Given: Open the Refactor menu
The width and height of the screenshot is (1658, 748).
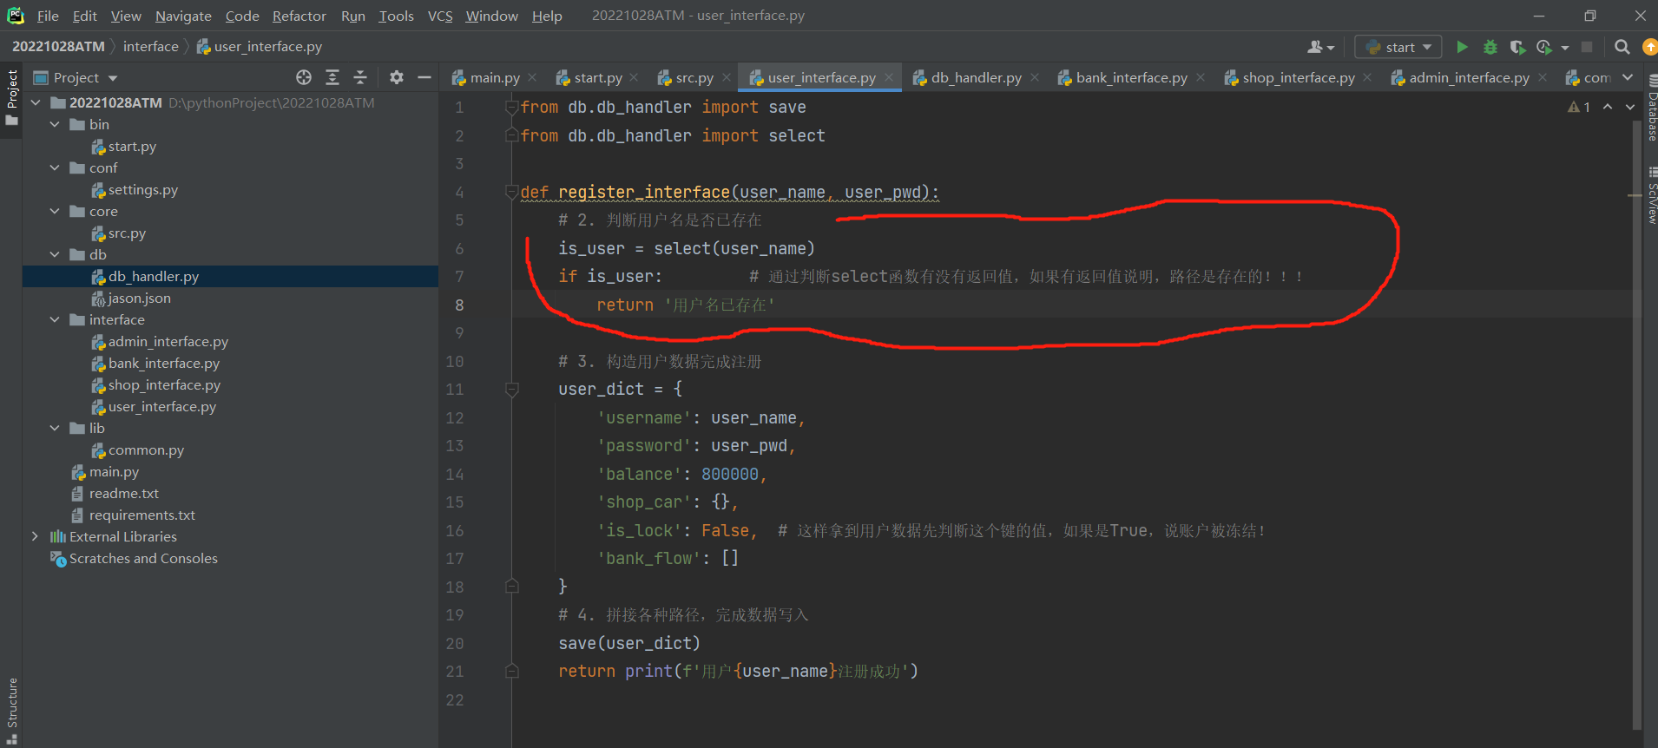Looking at the screenshot, I should (299, 16).
